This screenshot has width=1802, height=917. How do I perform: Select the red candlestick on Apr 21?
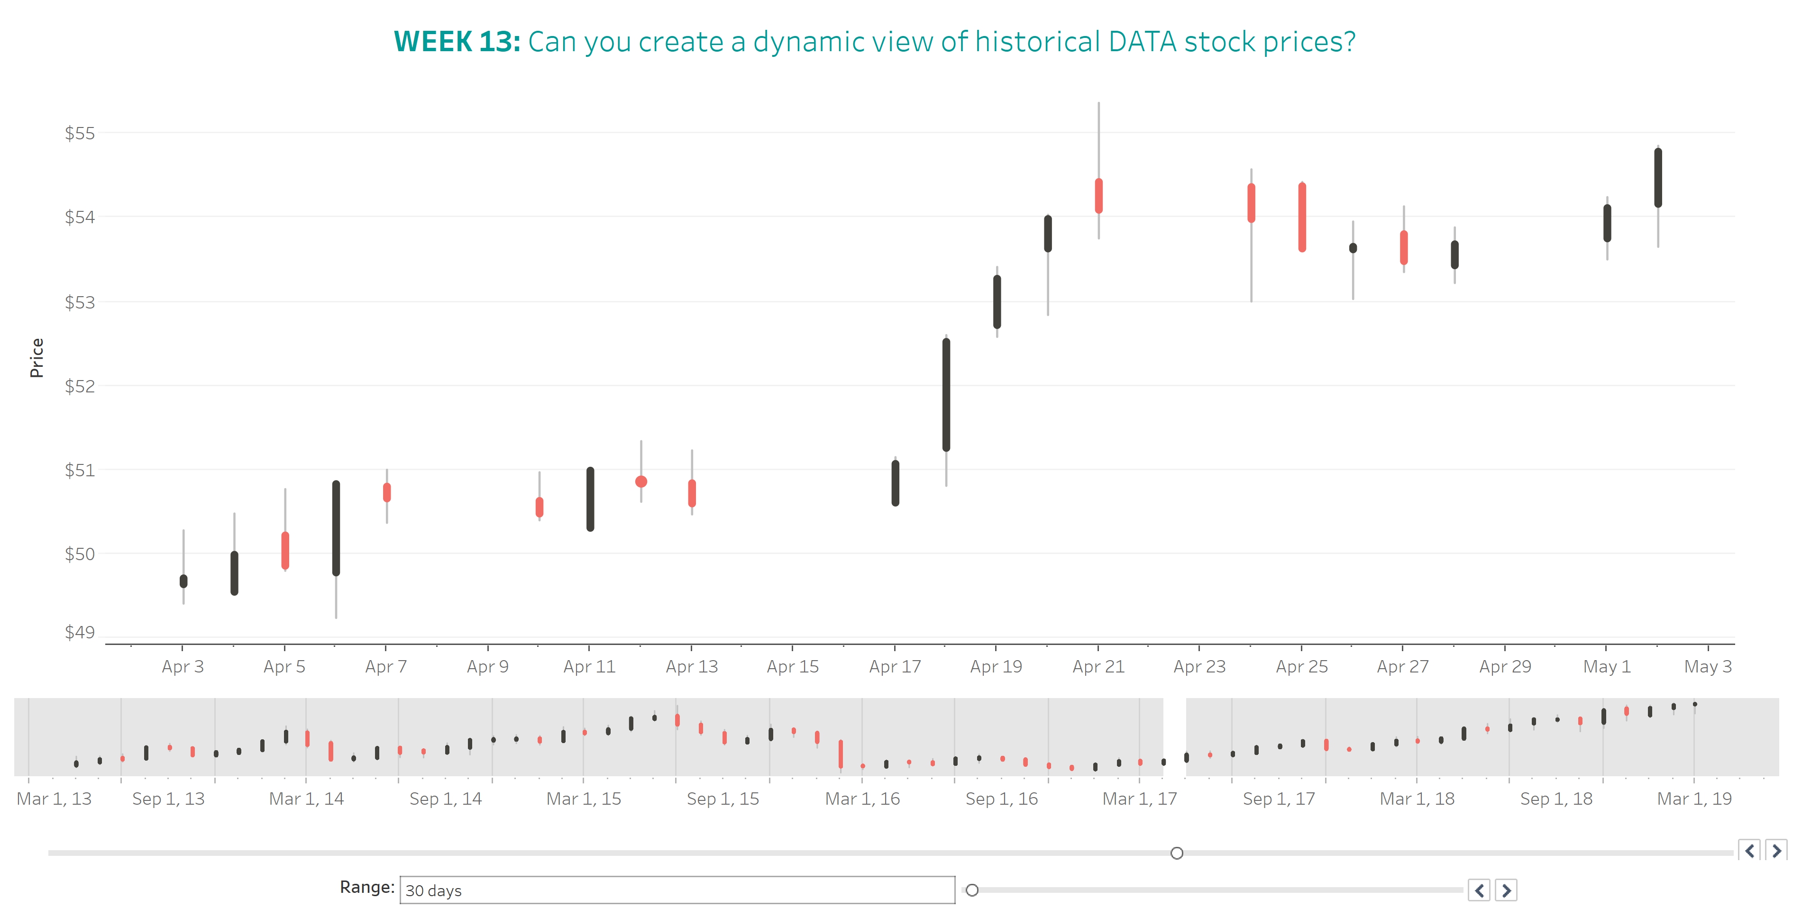pos(1098,196)
